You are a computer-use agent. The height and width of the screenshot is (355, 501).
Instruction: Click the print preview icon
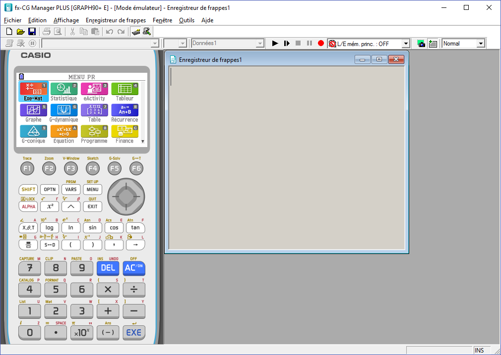tap(58, 32)
